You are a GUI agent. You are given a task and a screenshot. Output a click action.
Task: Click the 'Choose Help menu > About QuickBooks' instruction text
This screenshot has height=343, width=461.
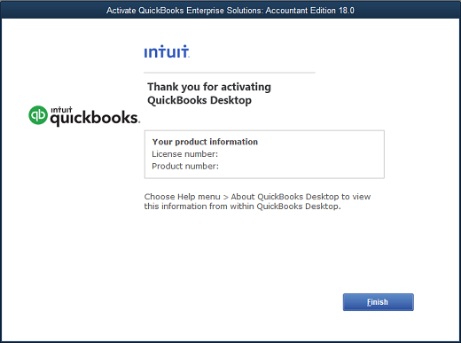tap(257, 201)
